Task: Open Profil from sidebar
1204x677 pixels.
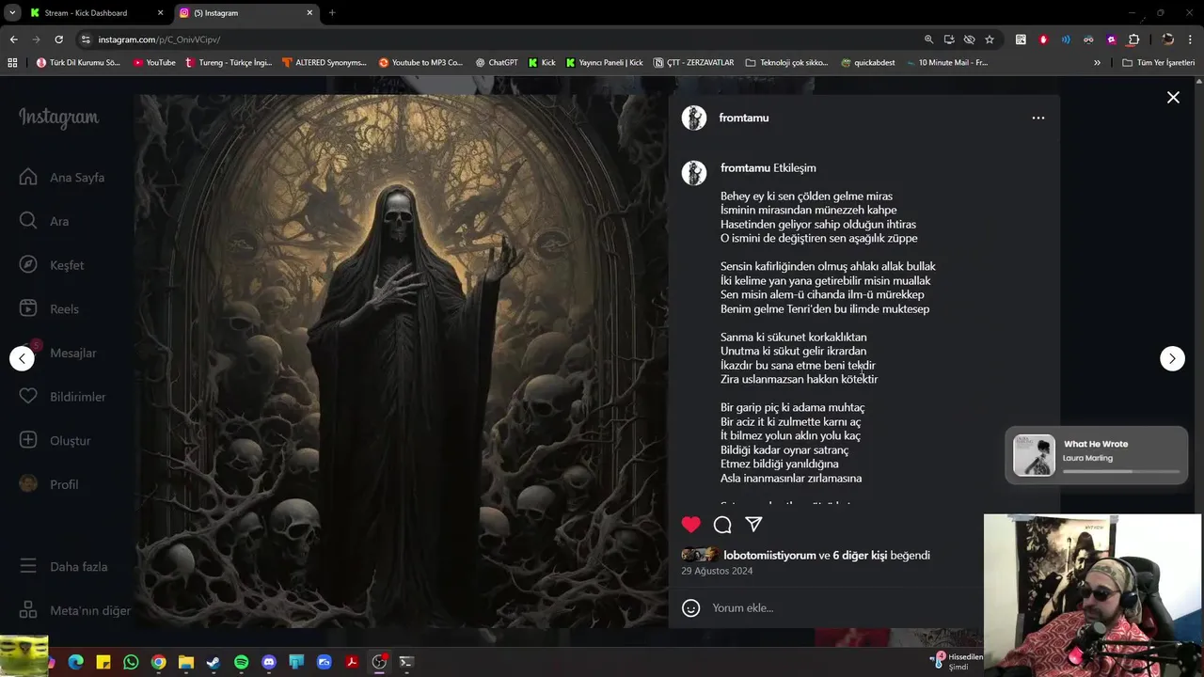Action: [49, 484]
